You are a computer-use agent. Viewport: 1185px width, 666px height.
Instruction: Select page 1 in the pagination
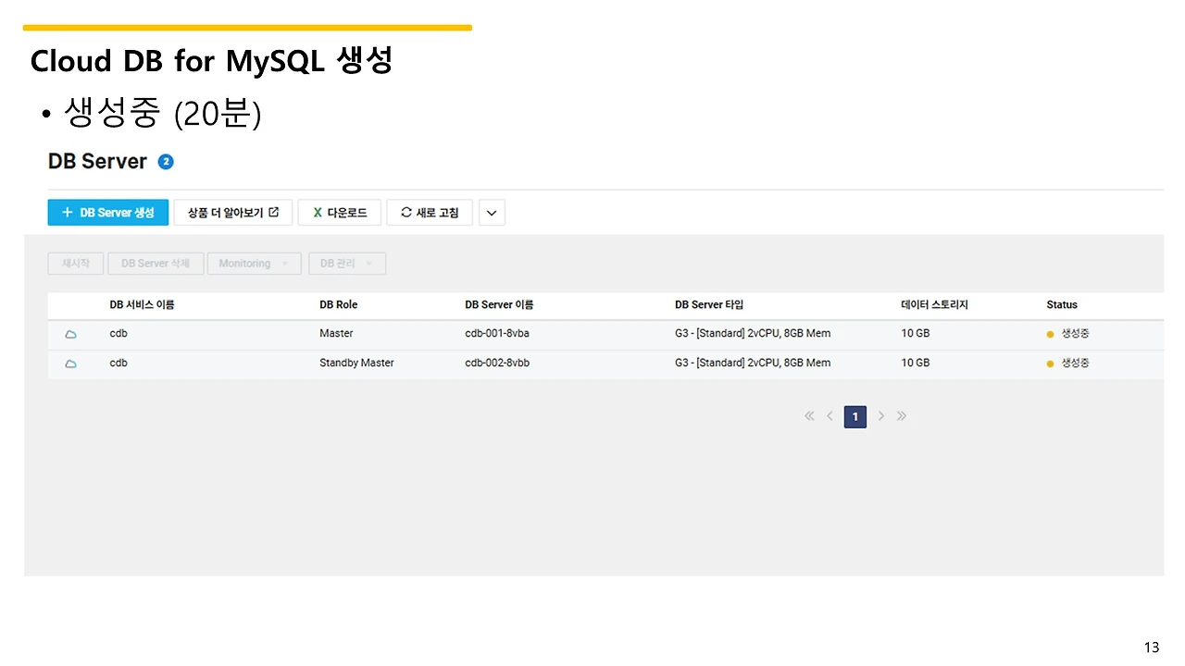point(855,416)
